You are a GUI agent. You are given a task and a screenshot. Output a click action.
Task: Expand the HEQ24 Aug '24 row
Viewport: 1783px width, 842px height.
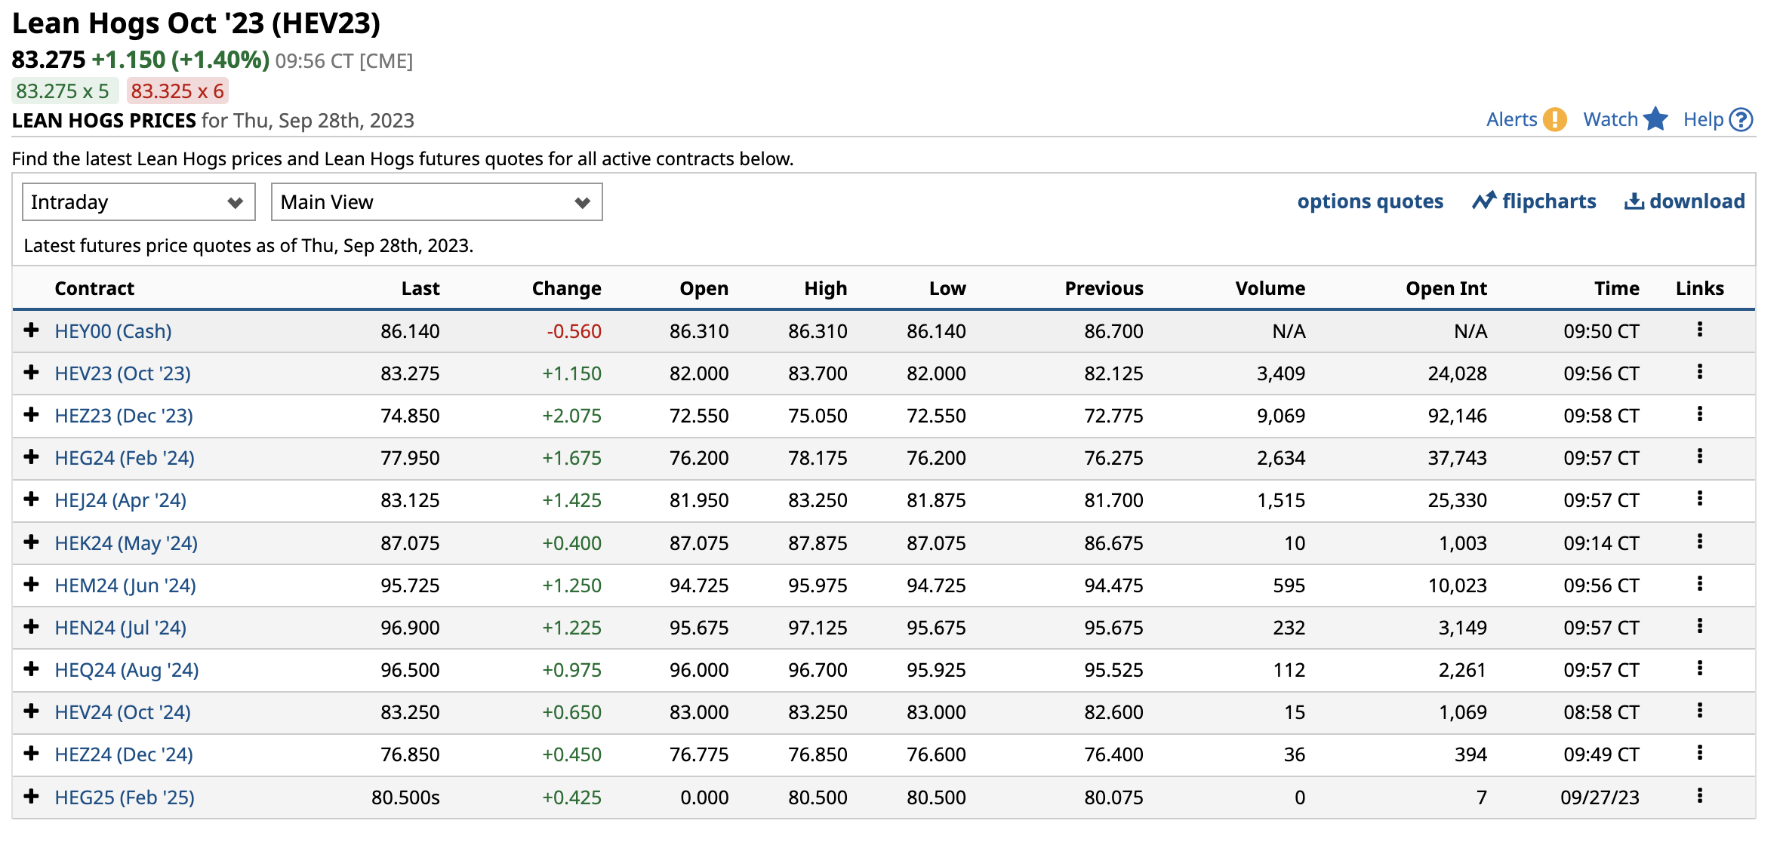31,669
